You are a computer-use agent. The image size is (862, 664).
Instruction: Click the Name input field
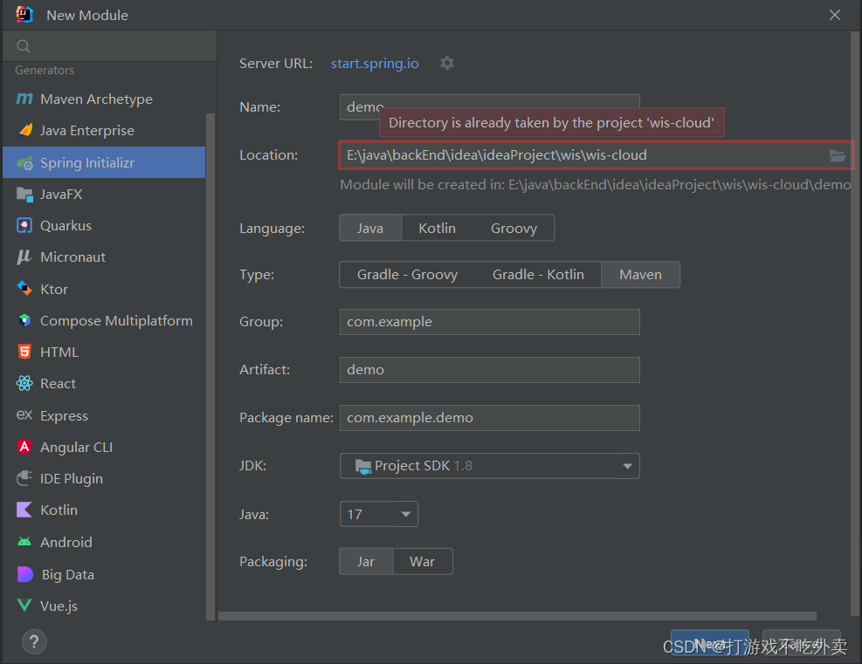tap(490, 107)
